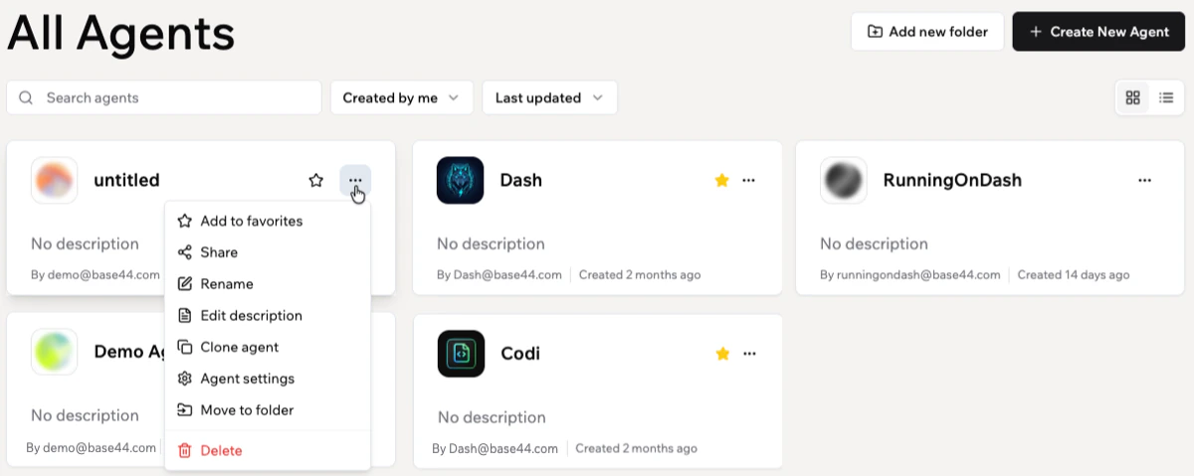Open RunningOnDash three-dot options menu
Viewport: 1194px width, 476px height.
click(1144, 180)
